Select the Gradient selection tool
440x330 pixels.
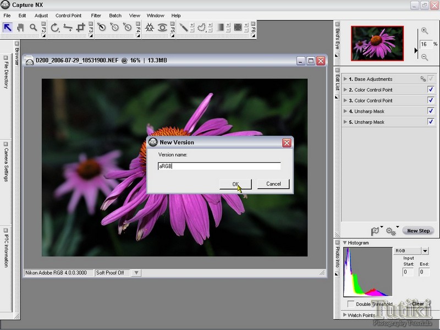(221, 28)
